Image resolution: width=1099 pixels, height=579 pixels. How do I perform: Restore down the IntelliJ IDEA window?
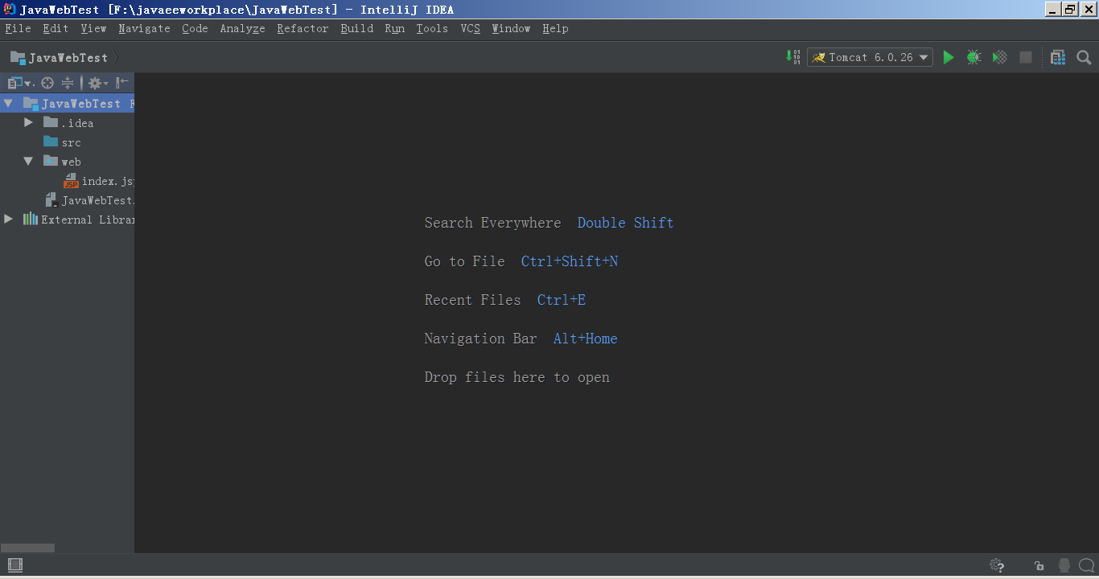[x=1069, y=9]
